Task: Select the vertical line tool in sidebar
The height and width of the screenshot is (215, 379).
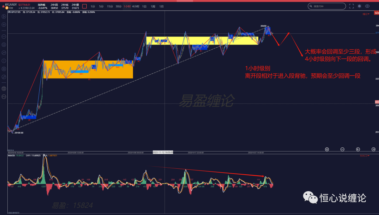Action: click(4, 61)
